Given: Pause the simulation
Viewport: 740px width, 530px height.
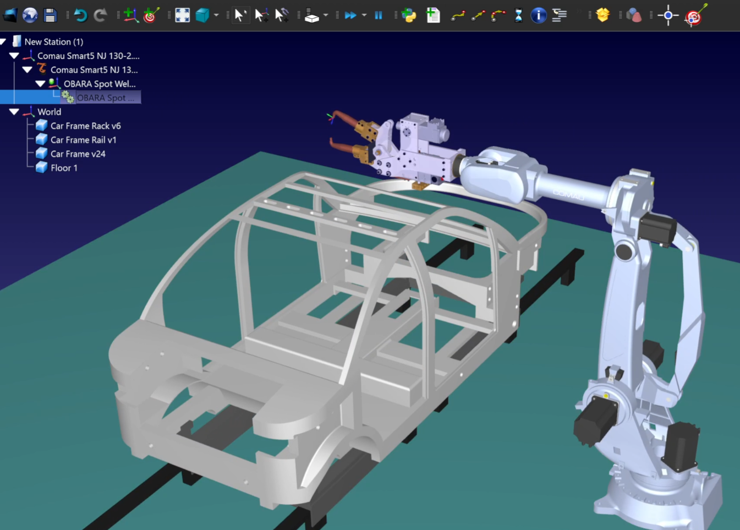Looking at the screenshot, I should 379,15.
